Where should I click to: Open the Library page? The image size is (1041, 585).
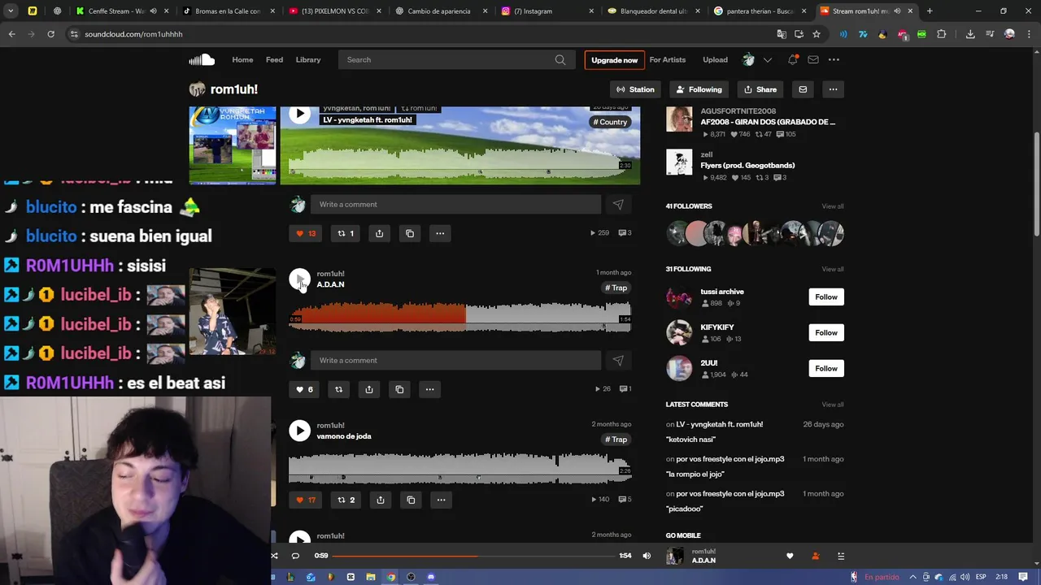[308, 59]
